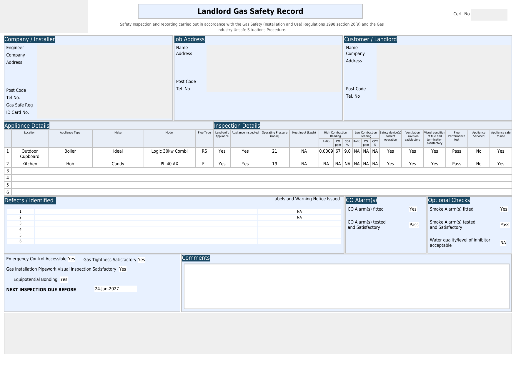Click the 'FL' flue type cell
This screenshot has height=365, width=516.
point(204,164)
